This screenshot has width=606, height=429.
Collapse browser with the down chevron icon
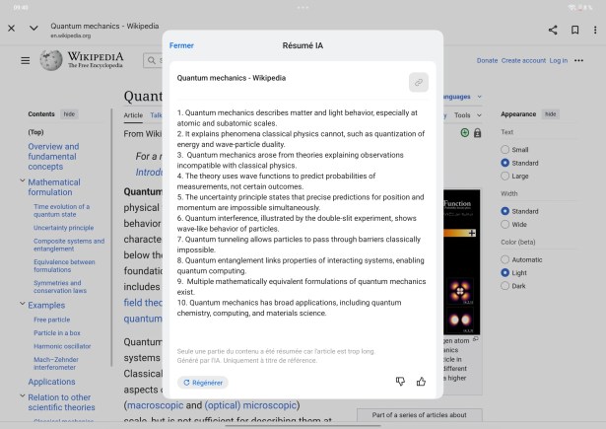point(34,28)
